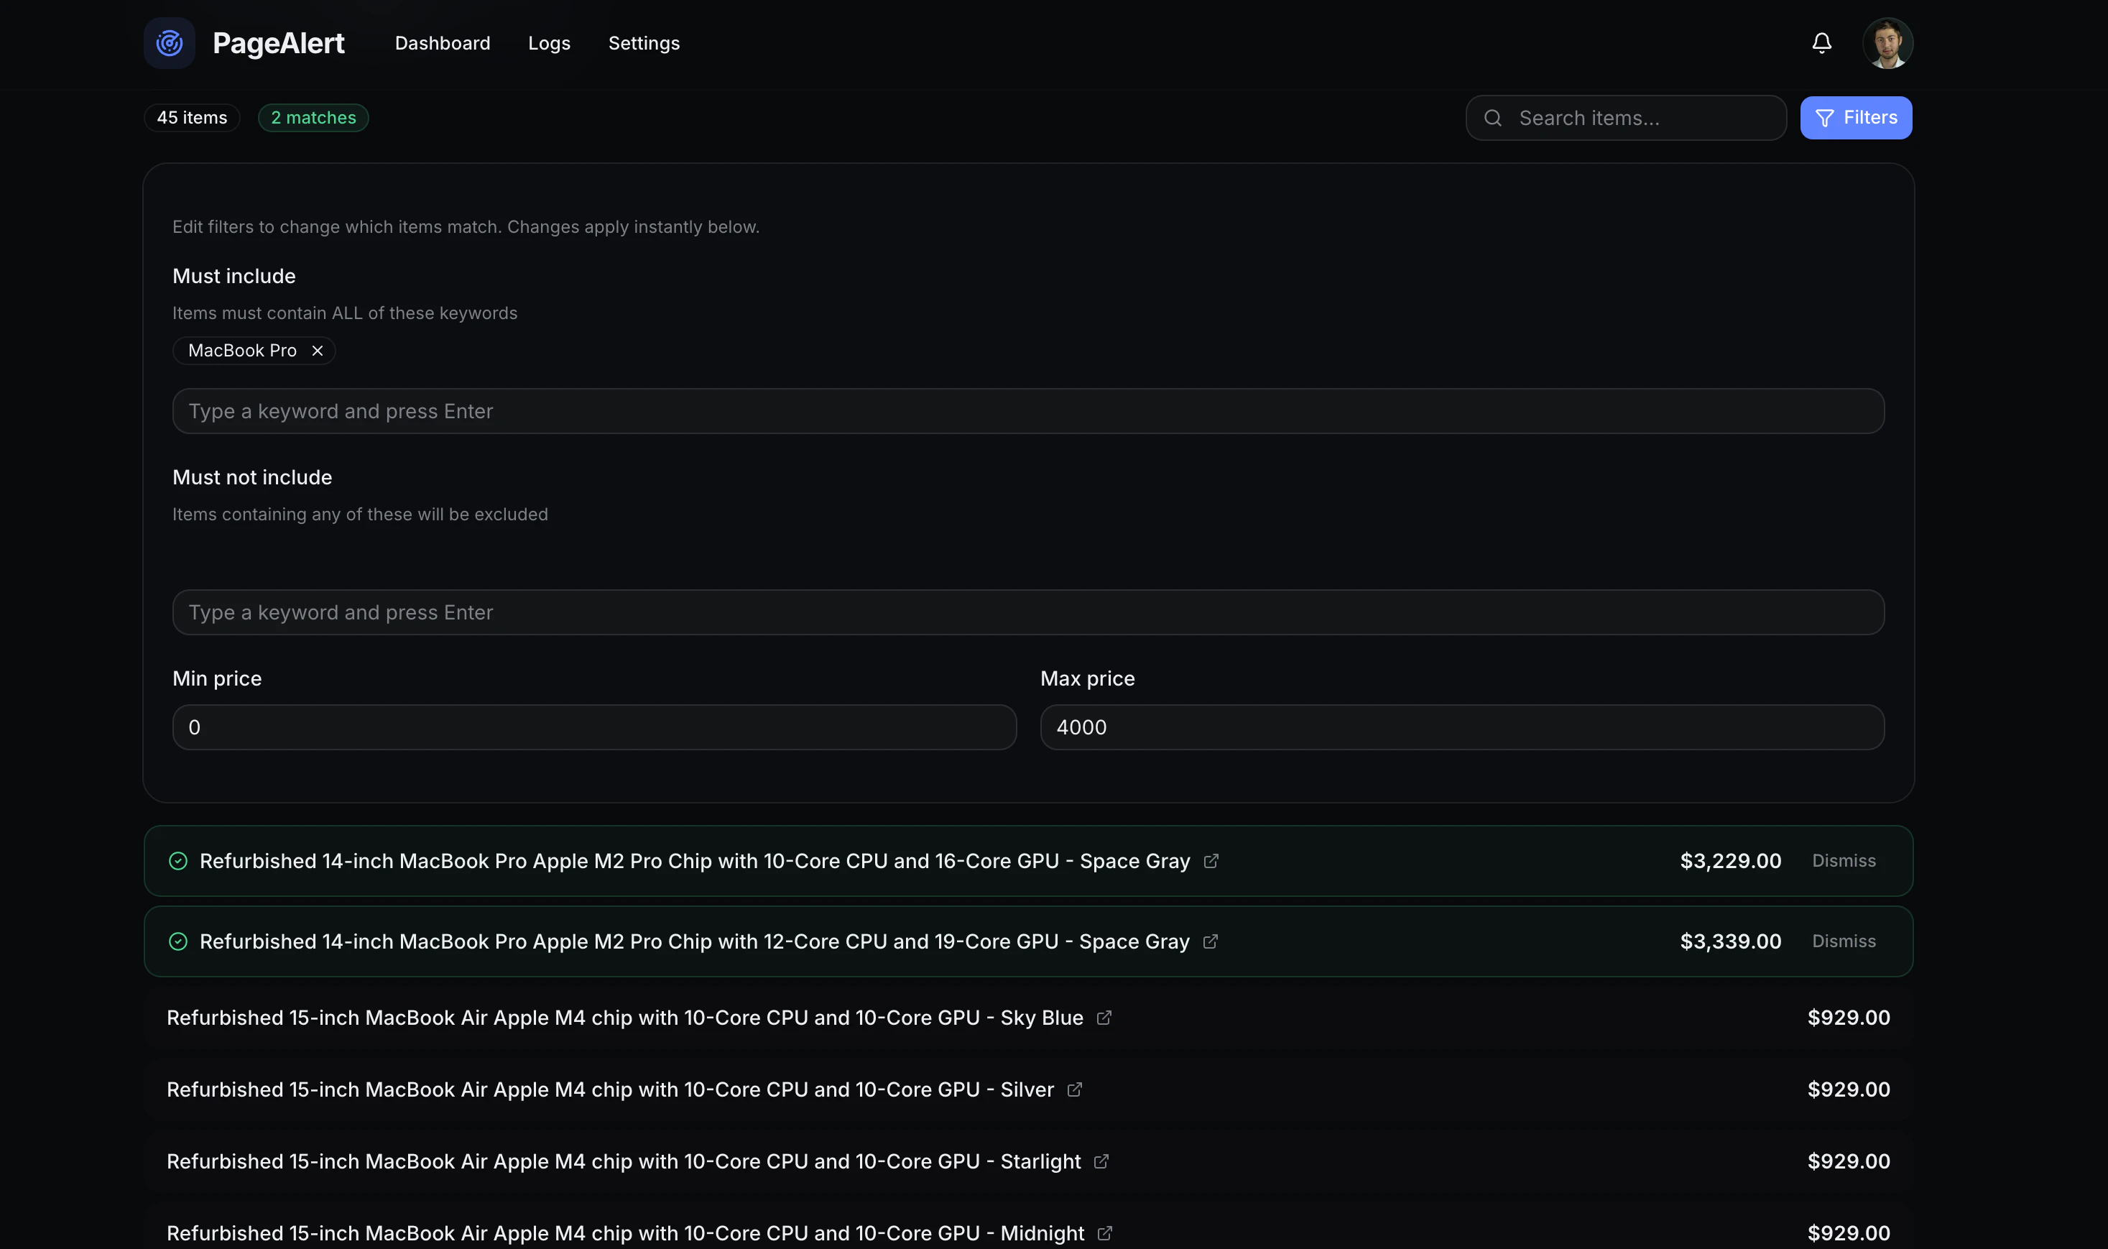
Task: Go to the Dashboard tab
Action: coord(443,43)
